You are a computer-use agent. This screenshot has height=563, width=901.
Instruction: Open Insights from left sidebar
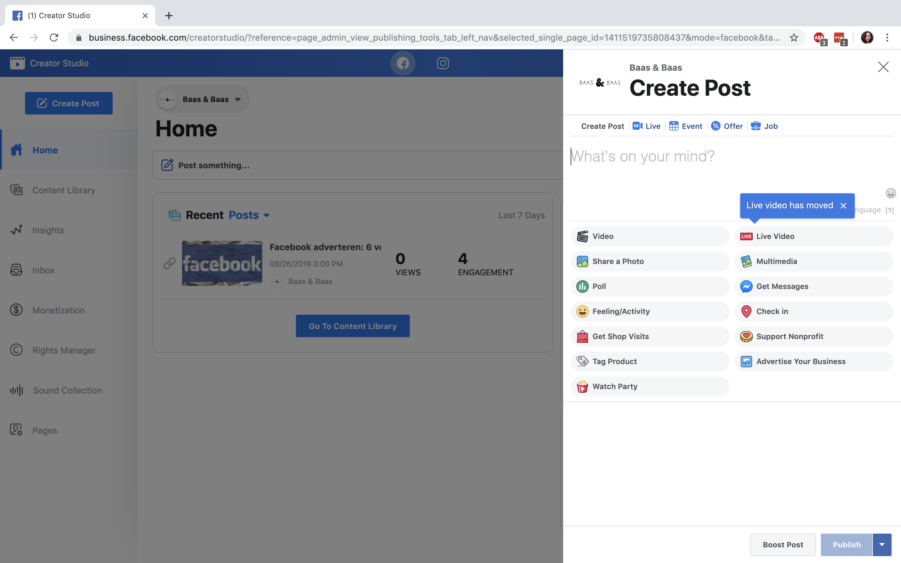pos(48,230)
